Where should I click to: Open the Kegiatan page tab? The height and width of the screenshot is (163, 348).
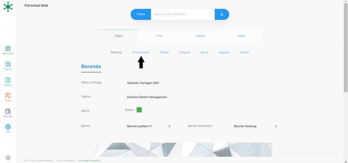pyautogui.click(x=224, y=53)
